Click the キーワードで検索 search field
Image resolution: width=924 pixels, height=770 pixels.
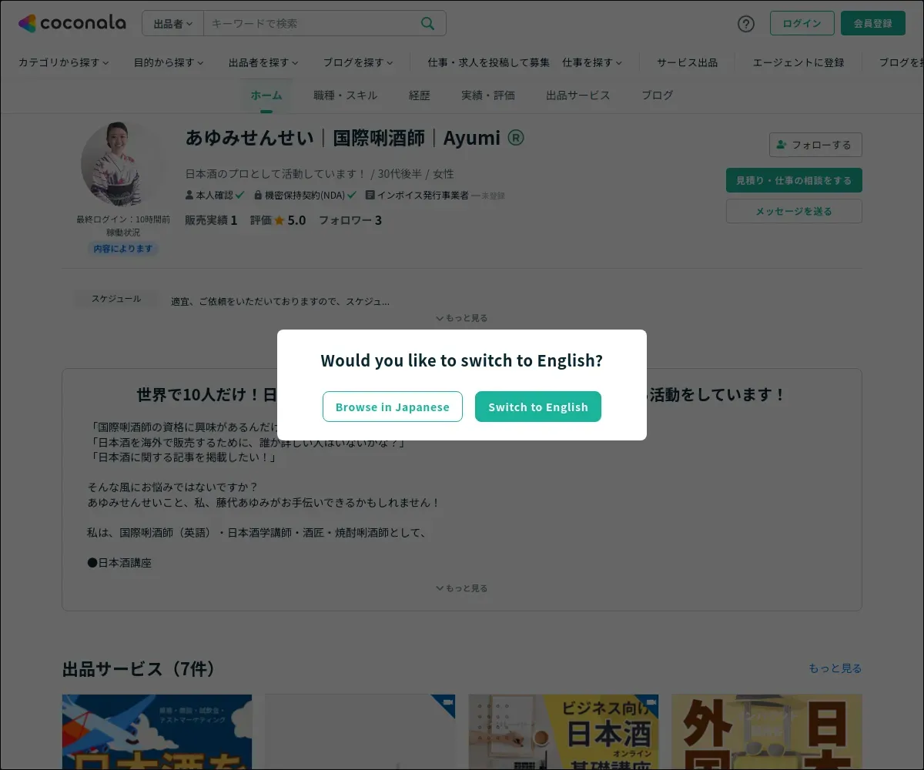pos(312,23)
